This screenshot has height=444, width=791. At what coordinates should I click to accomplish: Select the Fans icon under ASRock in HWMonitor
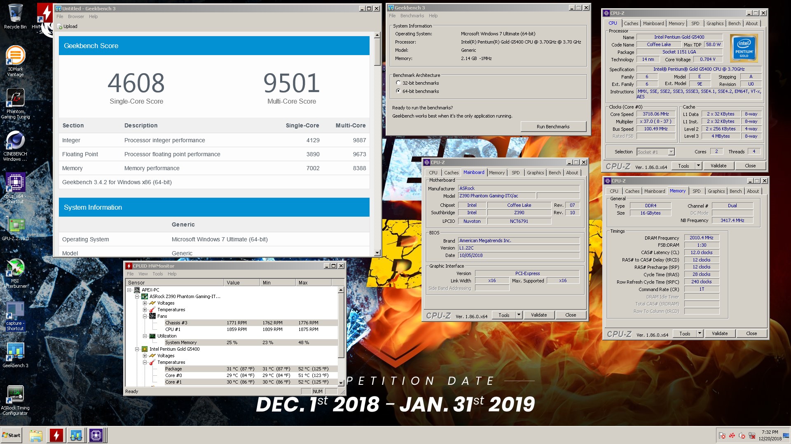pyautogui.click(x=152, y=316)
